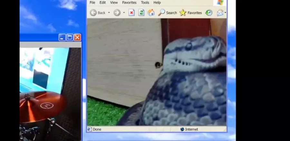The image size is (290, 141).
Task: Click the snake video in browser
Action: tap(157, 72)
